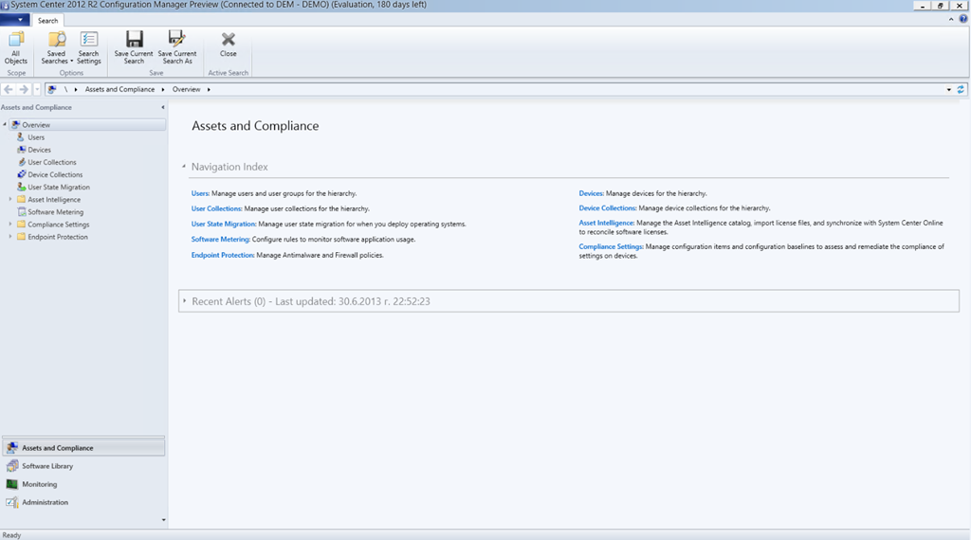Open the Administration workspace

pyautogui.click(x=45, y=502)
